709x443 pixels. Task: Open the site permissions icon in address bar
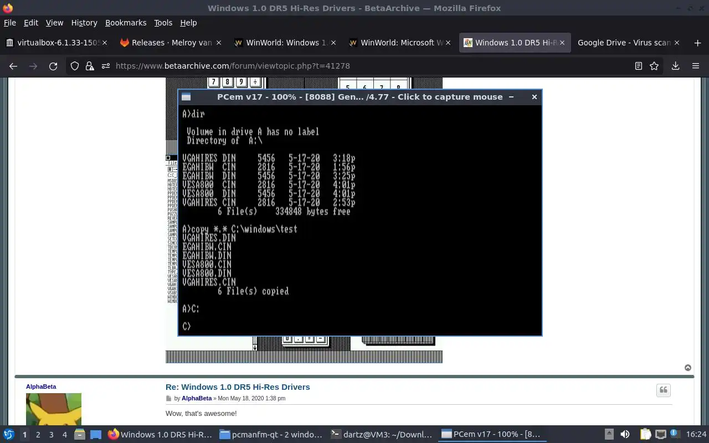pyautogui.click(x=105, y=66)
